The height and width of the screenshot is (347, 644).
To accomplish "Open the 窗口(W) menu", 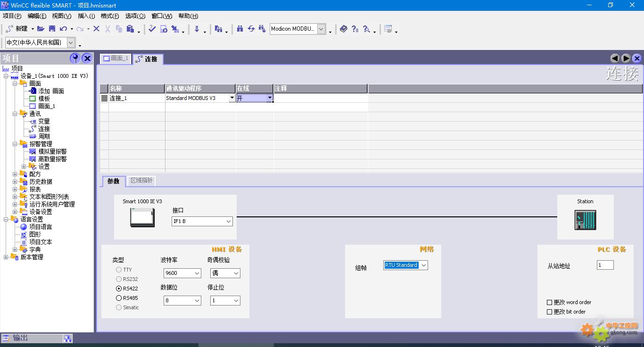I will (162, 16).
